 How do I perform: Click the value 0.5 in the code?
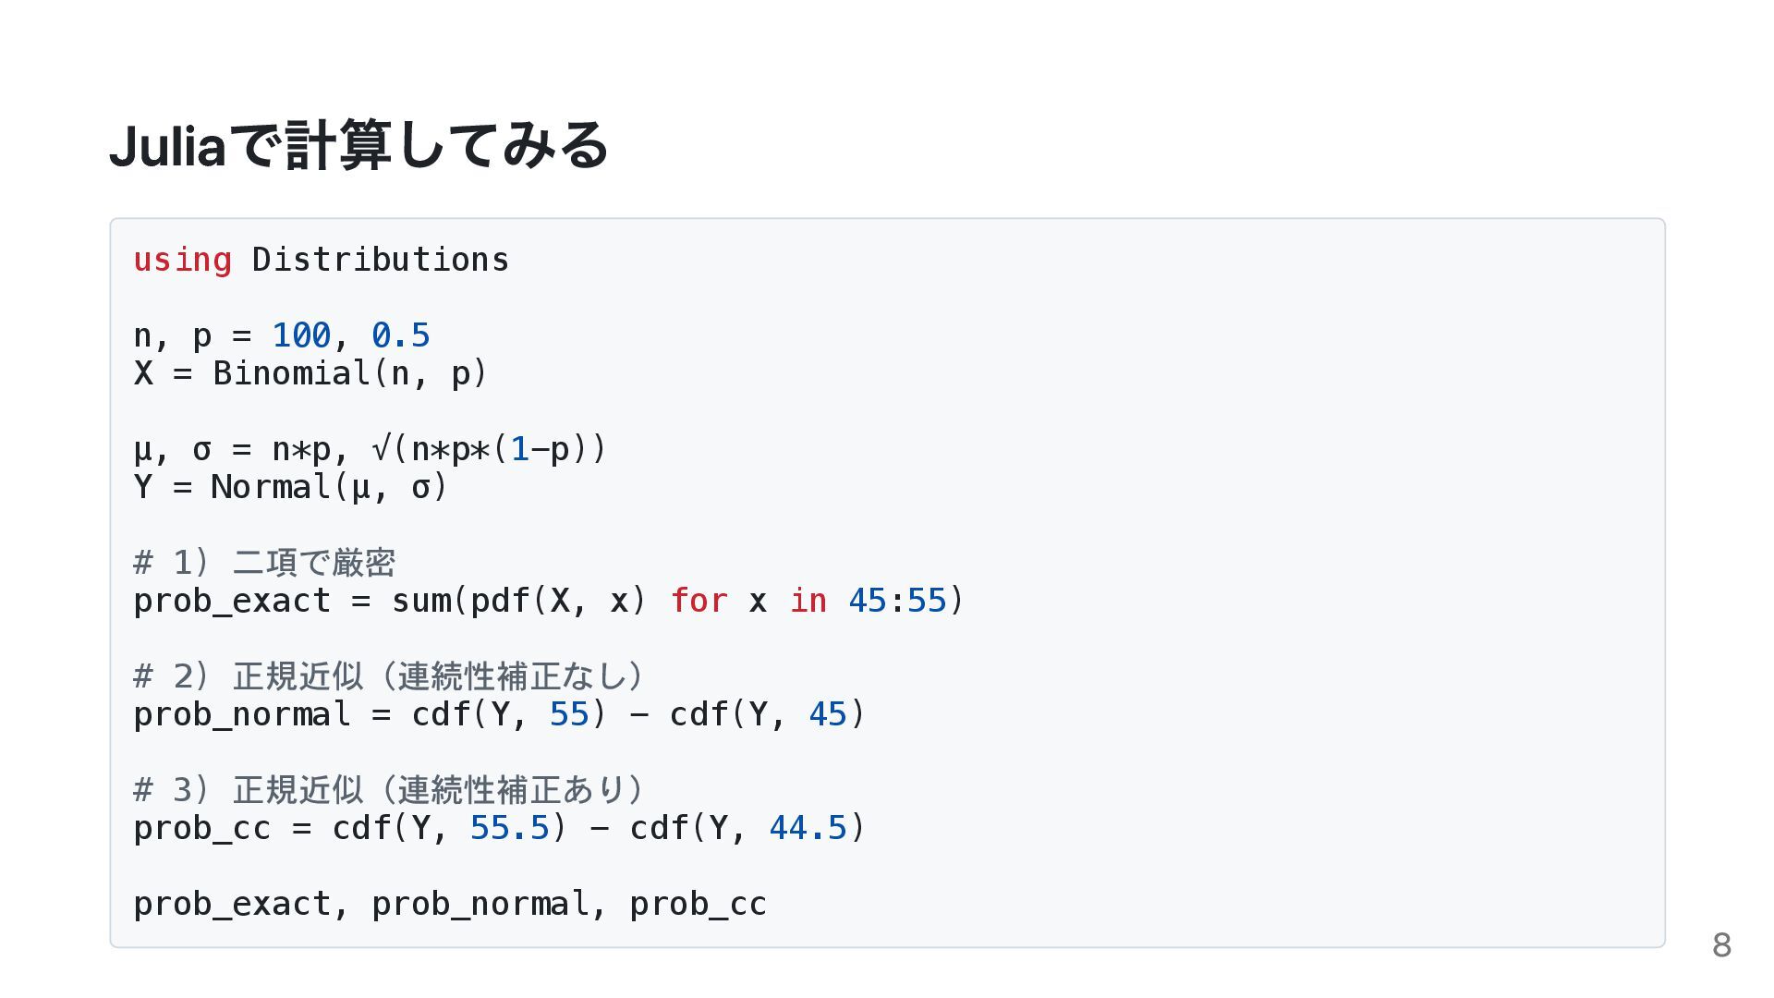(x=400, y=335)
